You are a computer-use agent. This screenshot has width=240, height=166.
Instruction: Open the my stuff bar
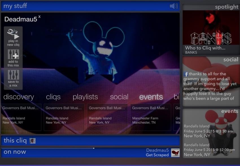90,6
